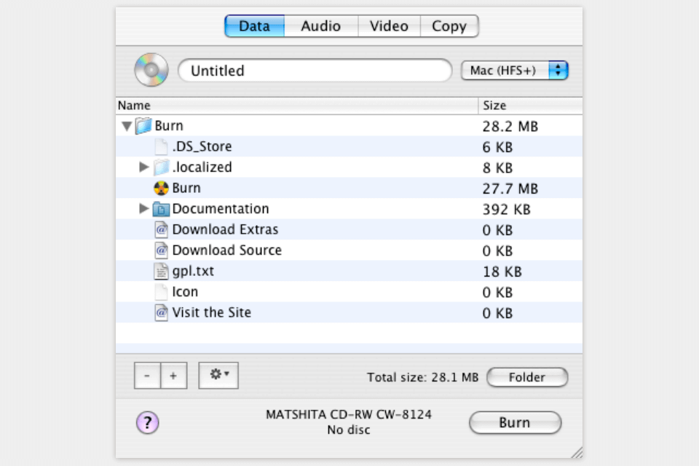This screenshot has height=466, width=699.
Task: Click the Visit the Site link icon
Action: [x=162, y=313]
